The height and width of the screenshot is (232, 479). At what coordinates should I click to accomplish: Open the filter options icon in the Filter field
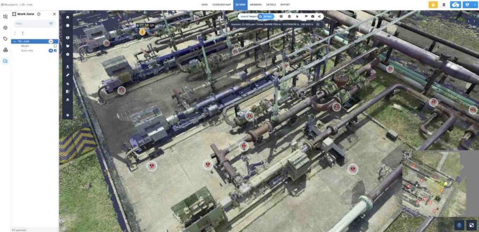pos(51,23)
